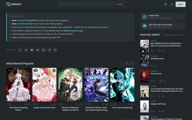Expand the Install PWA chevron
192x120 pixels.
183,17
